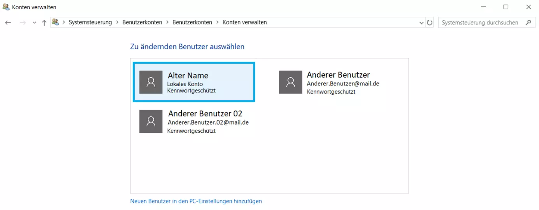The height and width of the screenshot is (210, 539).
Task: Click Systemsteuerung in the breadcrumb path
Action: 90,23
